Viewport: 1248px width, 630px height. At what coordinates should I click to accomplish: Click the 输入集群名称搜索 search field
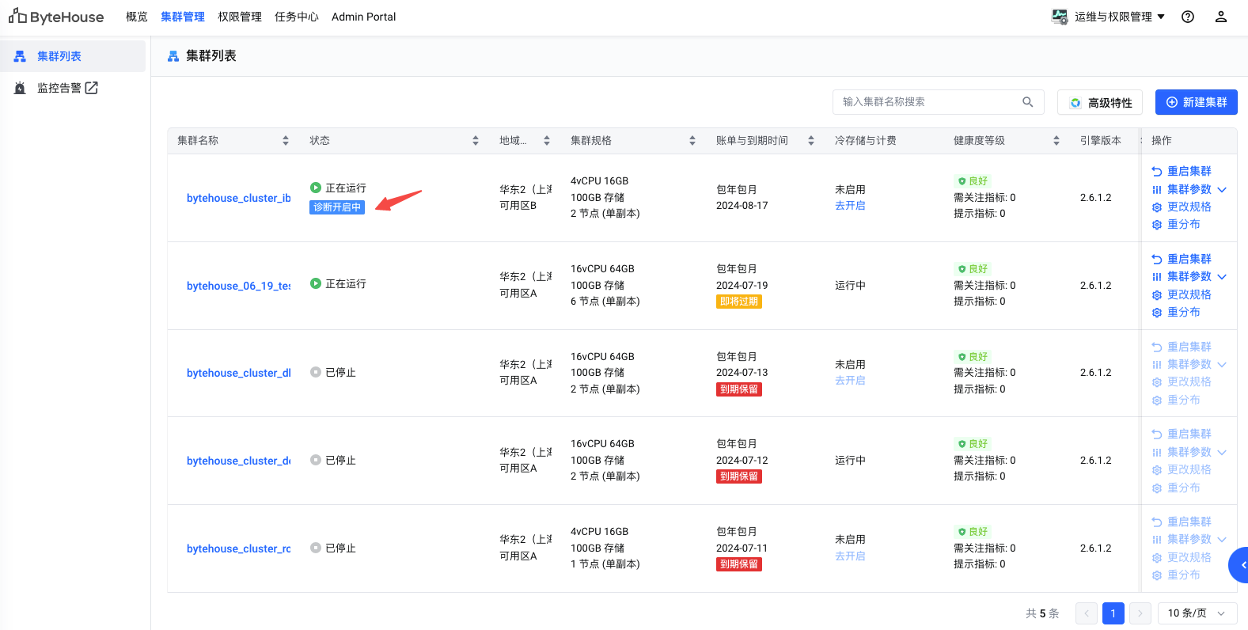tap(939, 102)
